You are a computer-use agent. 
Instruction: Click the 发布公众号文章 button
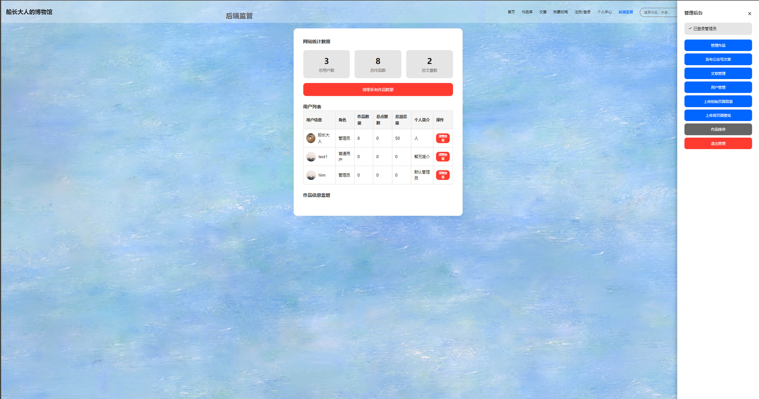click(718, 59)
